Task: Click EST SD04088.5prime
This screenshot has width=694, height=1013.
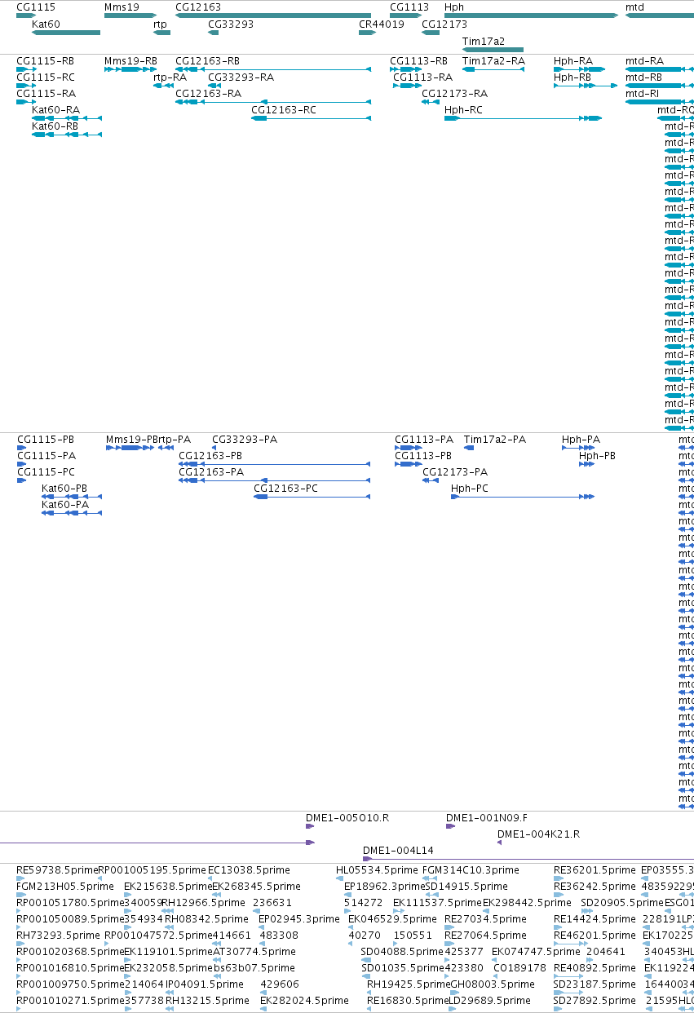Action: tap(402, 952)
